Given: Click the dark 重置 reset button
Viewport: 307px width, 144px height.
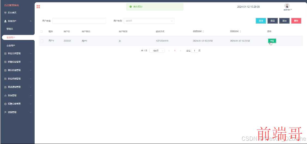Looking at the screenshot, I should [x=273, y=21].
